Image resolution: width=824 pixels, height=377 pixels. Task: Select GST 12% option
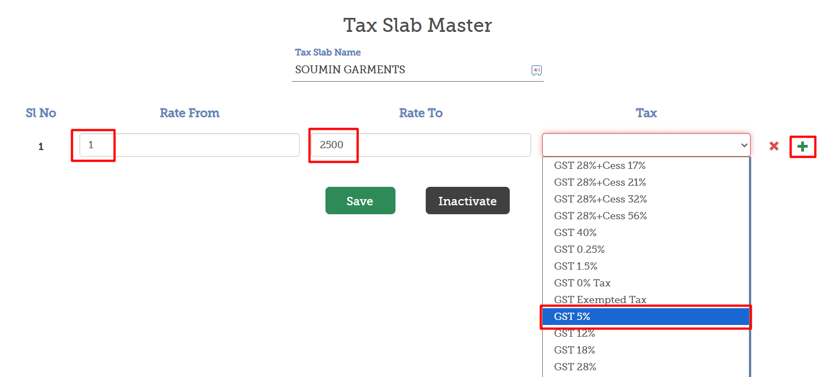[x=645, y=333]
